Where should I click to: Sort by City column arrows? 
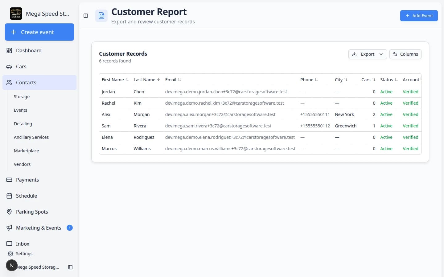[346, 80]
